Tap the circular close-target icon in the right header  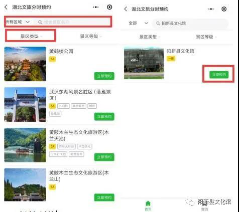pyautogui.click(x=224, y=9)
